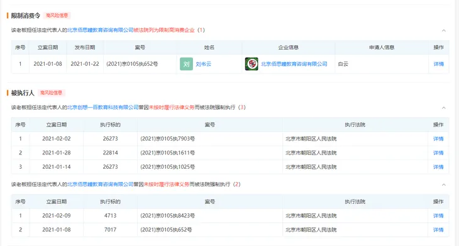The height and width of the screenshot is (246, 459).
Task: Open 详情 for case 京0105执7903号
Action: pyautogui.click(x=438, y=139)
